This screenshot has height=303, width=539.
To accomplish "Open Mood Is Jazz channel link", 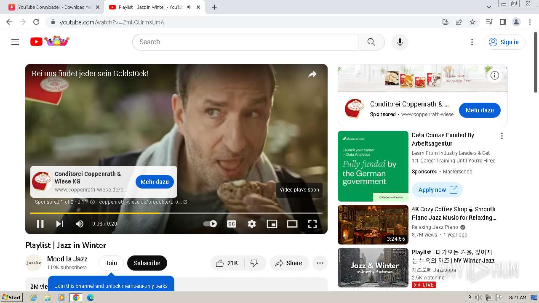I will click(67, 259).
